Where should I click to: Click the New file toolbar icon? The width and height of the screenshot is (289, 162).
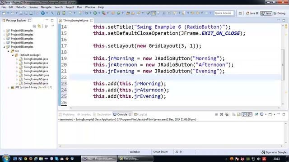[4, 13]
